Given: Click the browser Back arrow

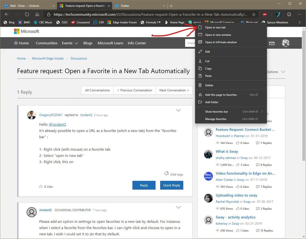Looking at the screenshot, I should coord(7,14).
